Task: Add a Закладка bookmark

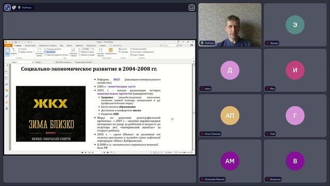Action: pyautogui.click(x=123, y=52)
